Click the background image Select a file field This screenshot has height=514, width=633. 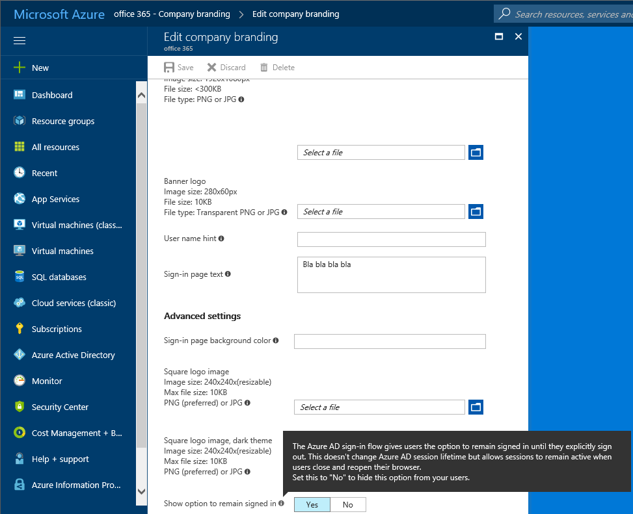point(381,153)
